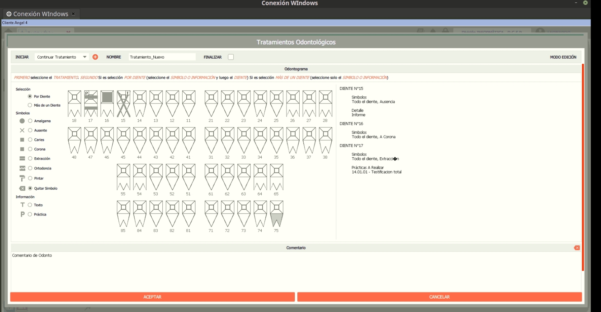The width and height of the screenshot is (601, 312).
Task: Pick tooth 14 in the upper row
Action: click(140, 104)
